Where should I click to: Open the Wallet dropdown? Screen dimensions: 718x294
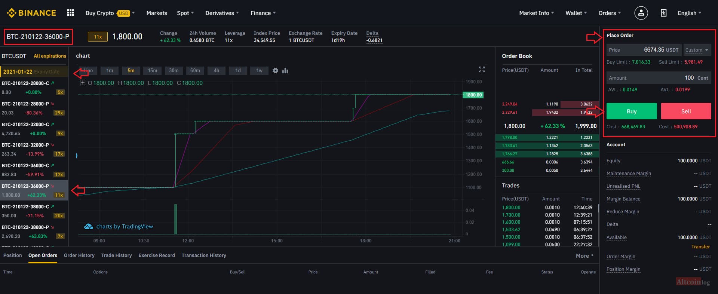pos(576,13)
